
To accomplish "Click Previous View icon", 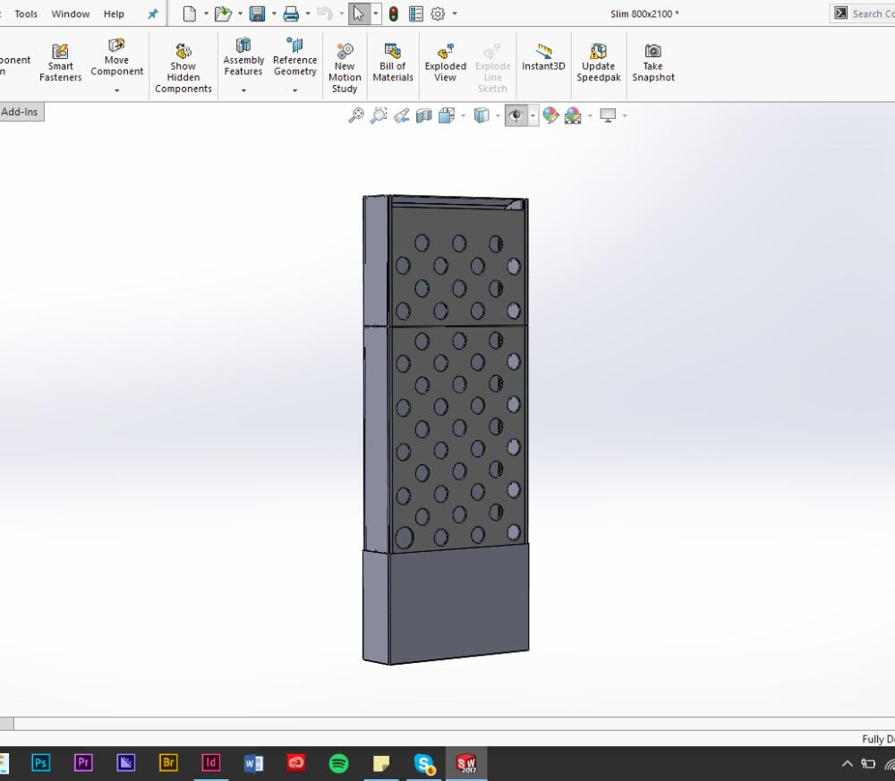I will click(401, 115).
